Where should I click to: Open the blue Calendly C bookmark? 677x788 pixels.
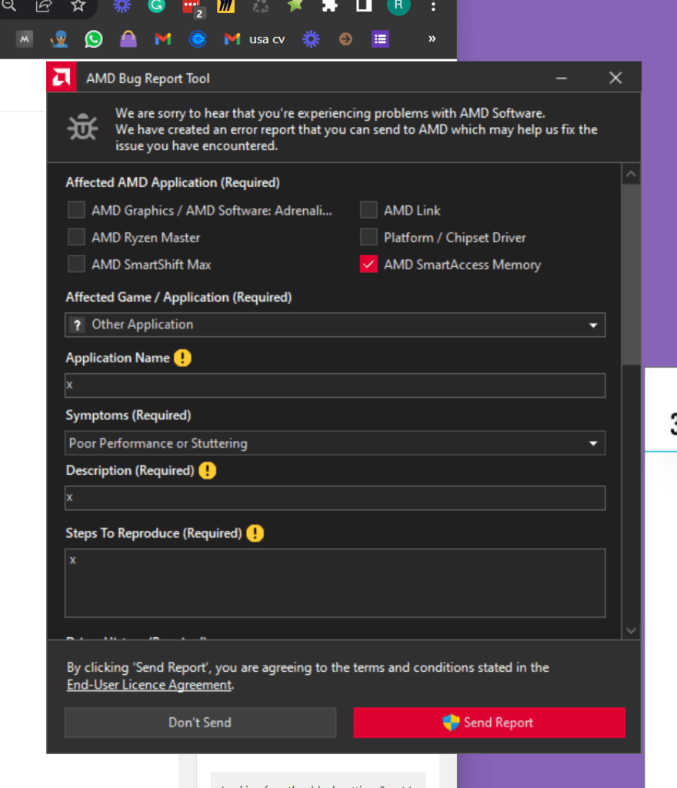tap(198, 38)
